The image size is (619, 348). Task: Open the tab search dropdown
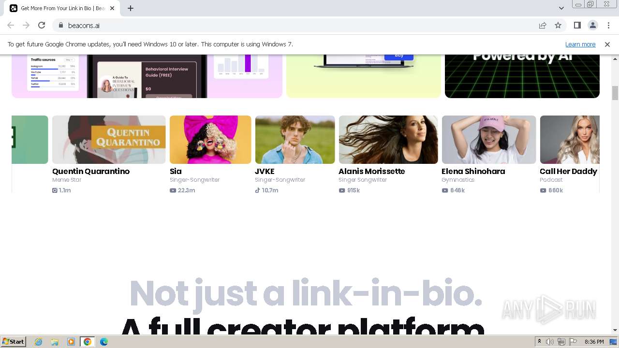coord(561,8)
